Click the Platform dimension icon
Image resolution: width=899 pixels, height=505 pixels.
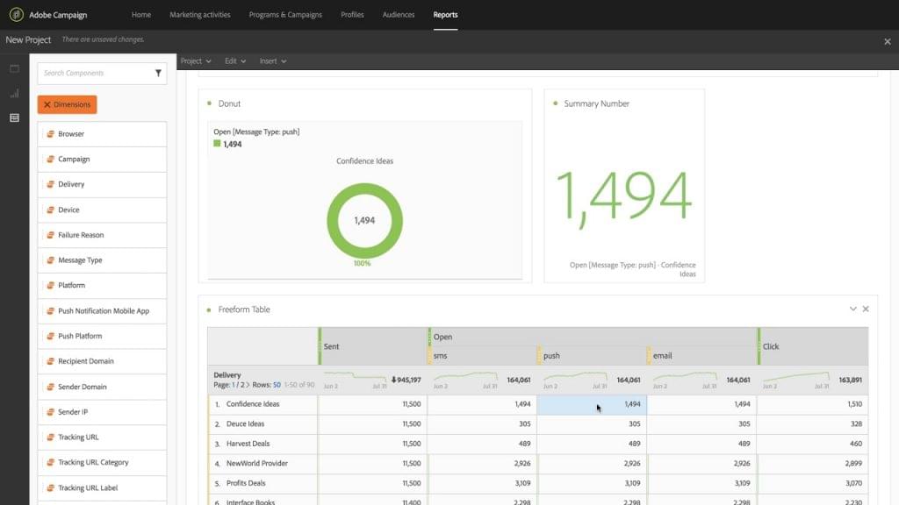pos(50,286)
